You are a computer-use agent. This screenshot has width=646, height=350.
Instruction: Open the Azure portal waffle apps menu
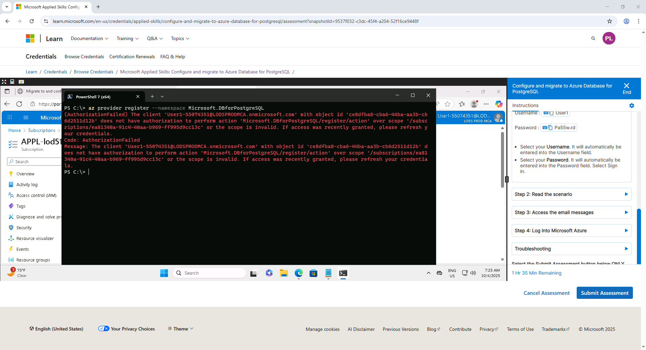(x=10, y=117)
